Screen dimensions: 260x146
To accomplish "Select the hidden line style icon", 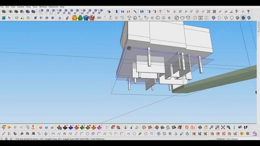I will pos(232,18).
